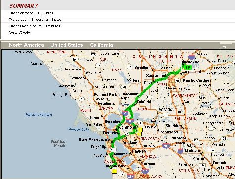Click the interstate shield below Fremont
Screen dimensions: 235x179
tap(145, 171)
